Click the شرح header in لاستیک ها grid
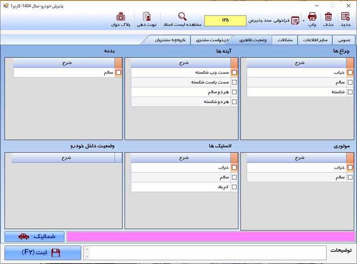Image resolution: width=357 pixels, height=264 pixels. 181,158
